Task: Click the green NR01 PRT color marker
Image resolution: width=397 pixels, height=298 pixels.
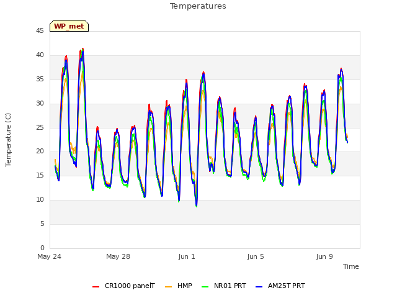Action: tap(205, 287)
